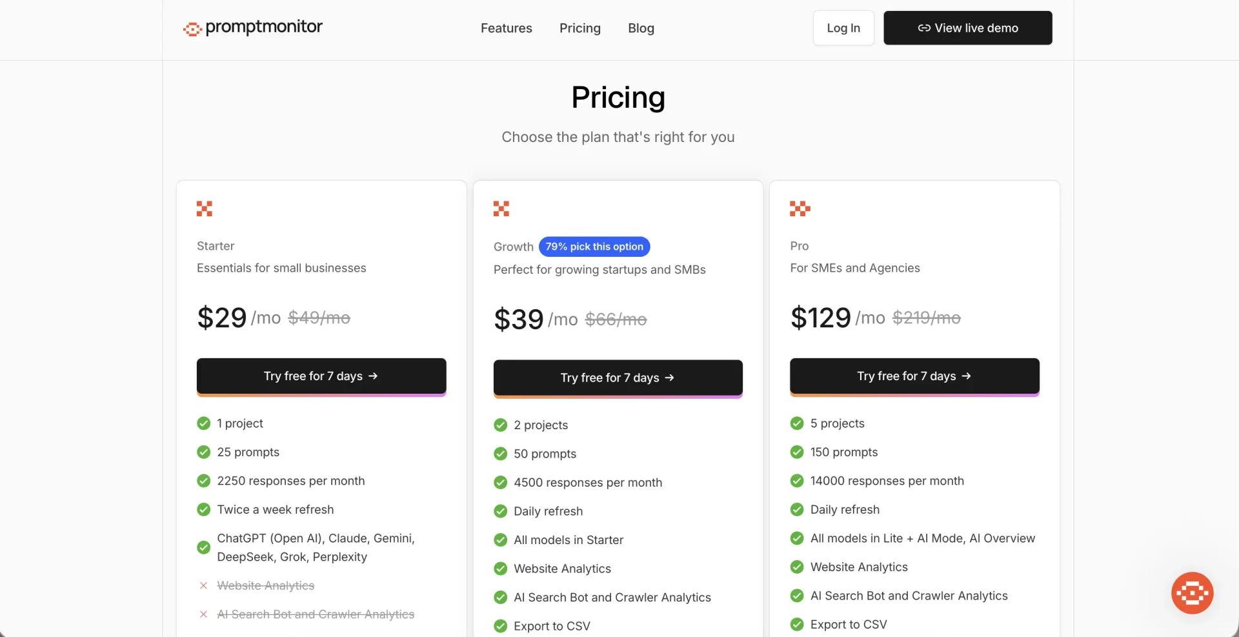Click the green checkmark beside 1 project
Image resolution: width=1239 pixels, height=637 pixels.
click(203, 423)
